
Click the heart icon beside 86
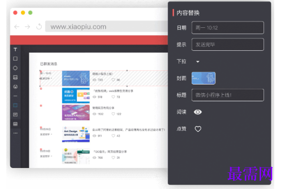pos(113,80)
